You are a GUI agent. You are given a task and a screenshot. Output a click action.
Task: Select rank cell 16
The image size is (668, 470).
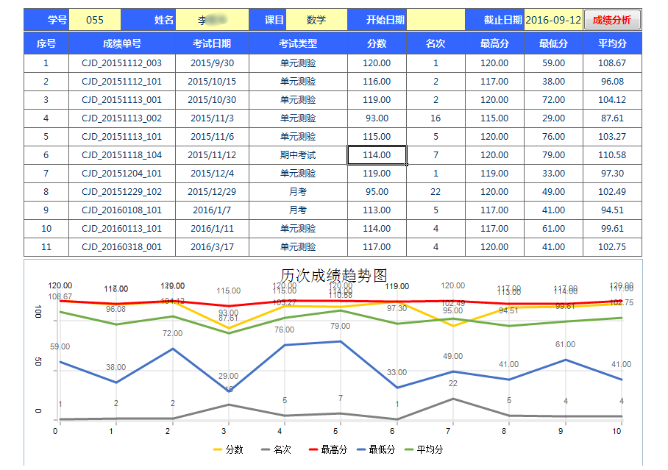click(x=436, y=118)
